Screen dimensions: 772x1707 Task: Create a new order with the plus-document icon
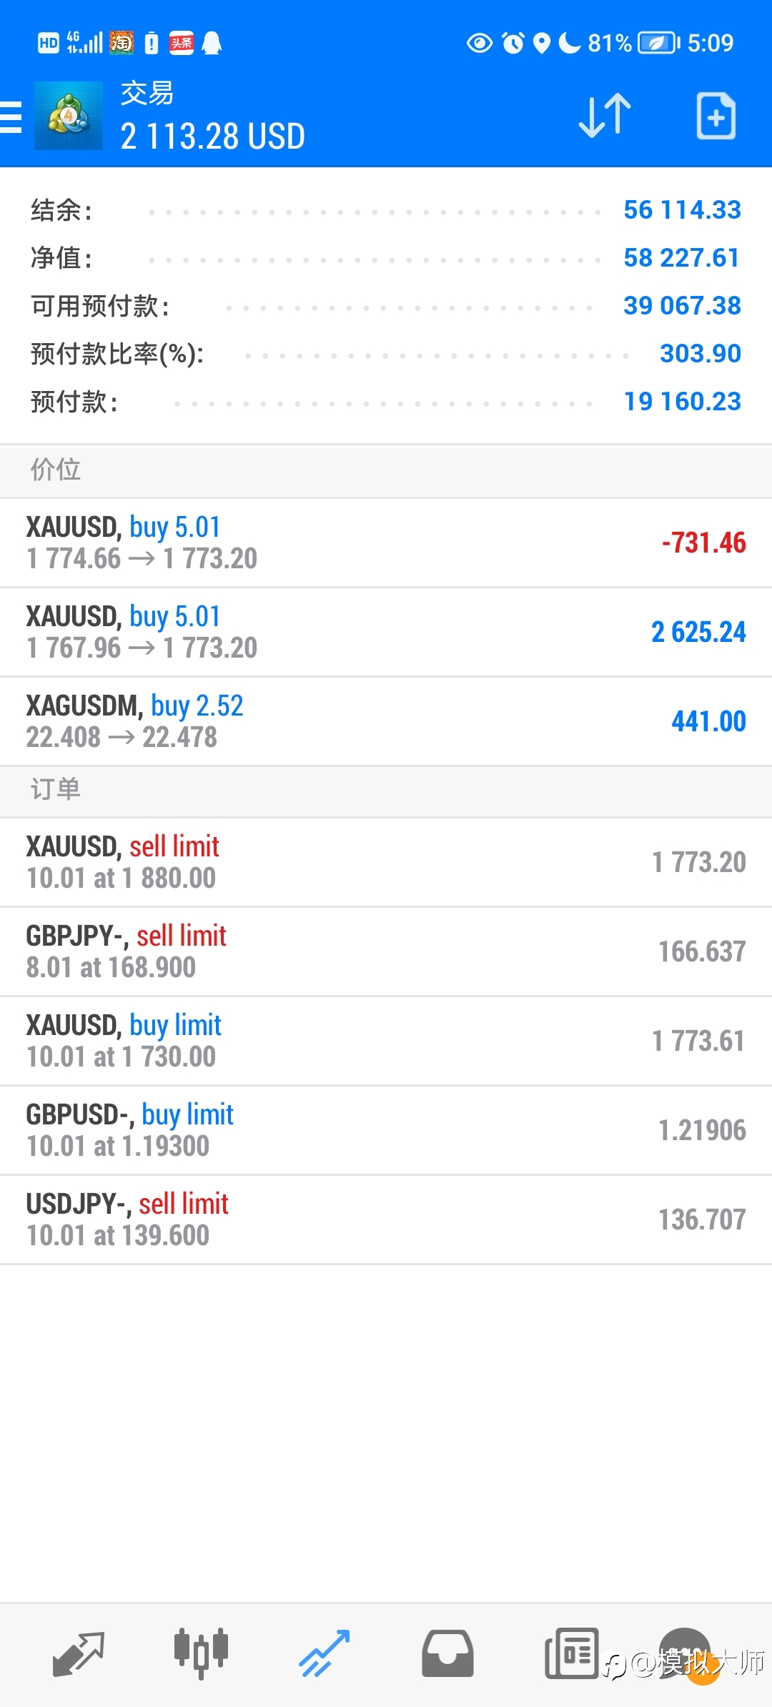pos(716,116)
